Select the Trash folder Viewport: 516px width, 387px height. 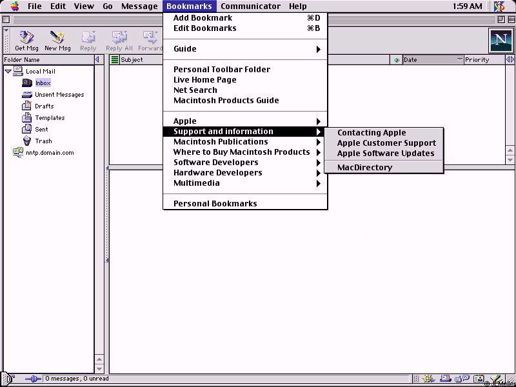coord(43,141)
